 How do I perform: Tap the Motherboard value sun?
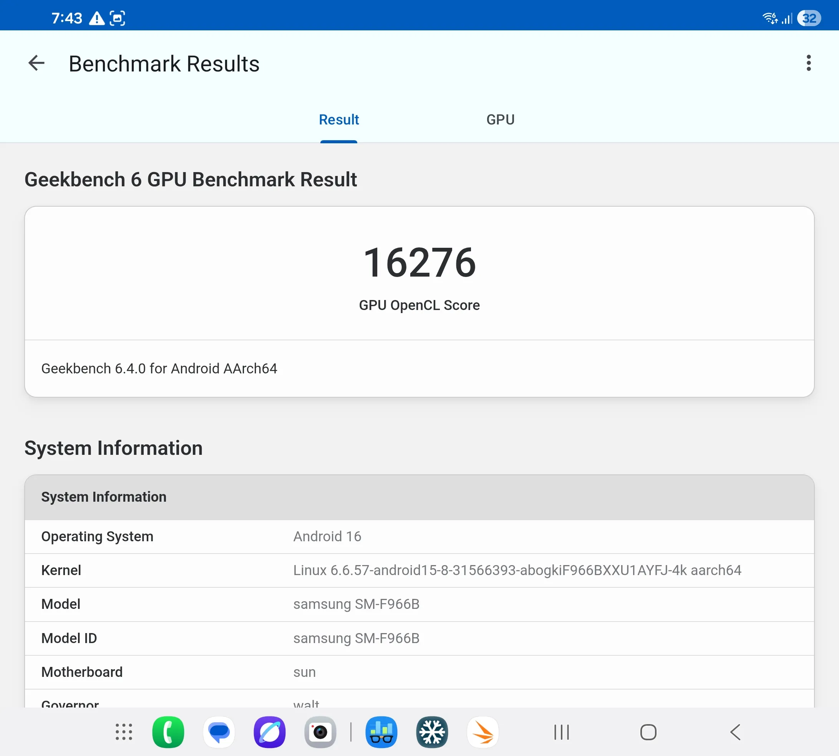305,672
